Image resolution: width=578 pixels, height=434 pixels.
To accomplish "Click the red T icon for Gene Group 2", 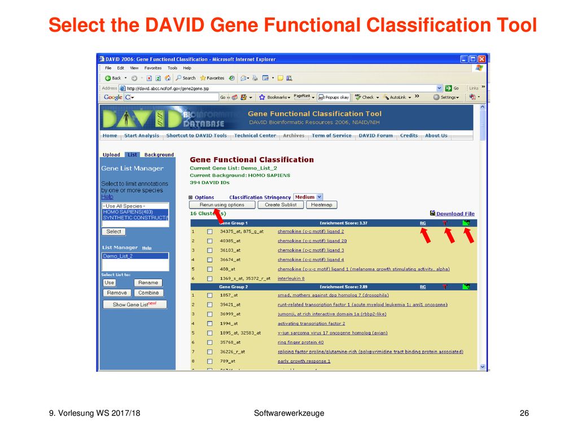I will pyautogui.click(x=445, y=287).
